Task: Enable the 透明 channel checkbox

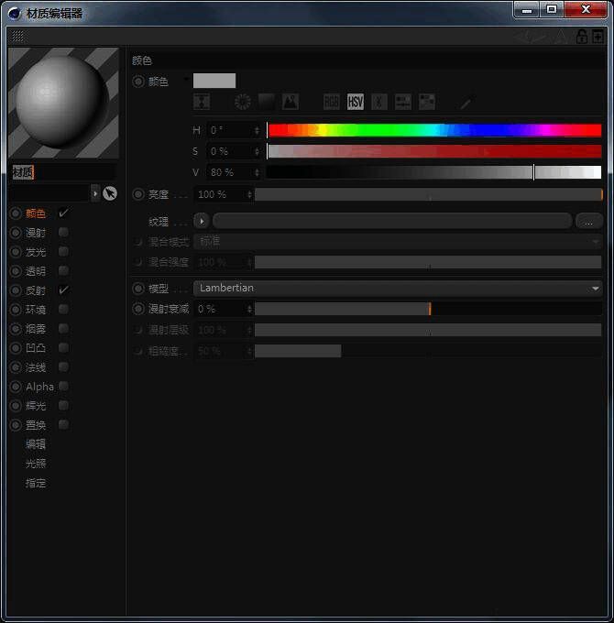Action: pos(63,271)
